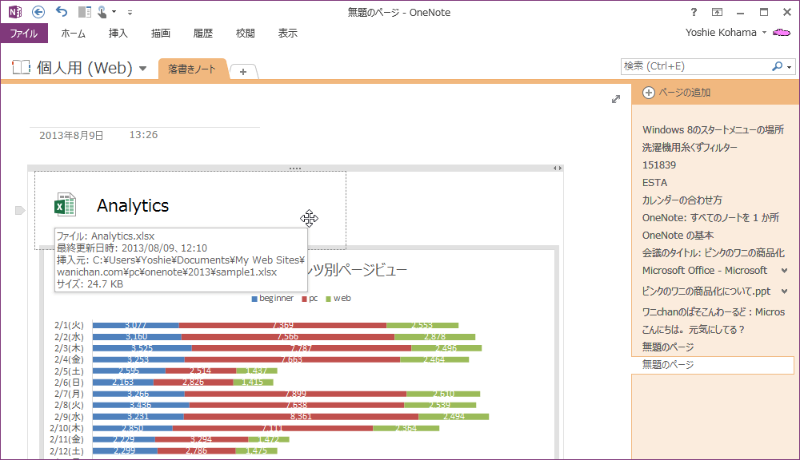Open page ピンクのワニの商品化について.ppt
Viewport: 800px width, 460px height.
coord(706,291)
